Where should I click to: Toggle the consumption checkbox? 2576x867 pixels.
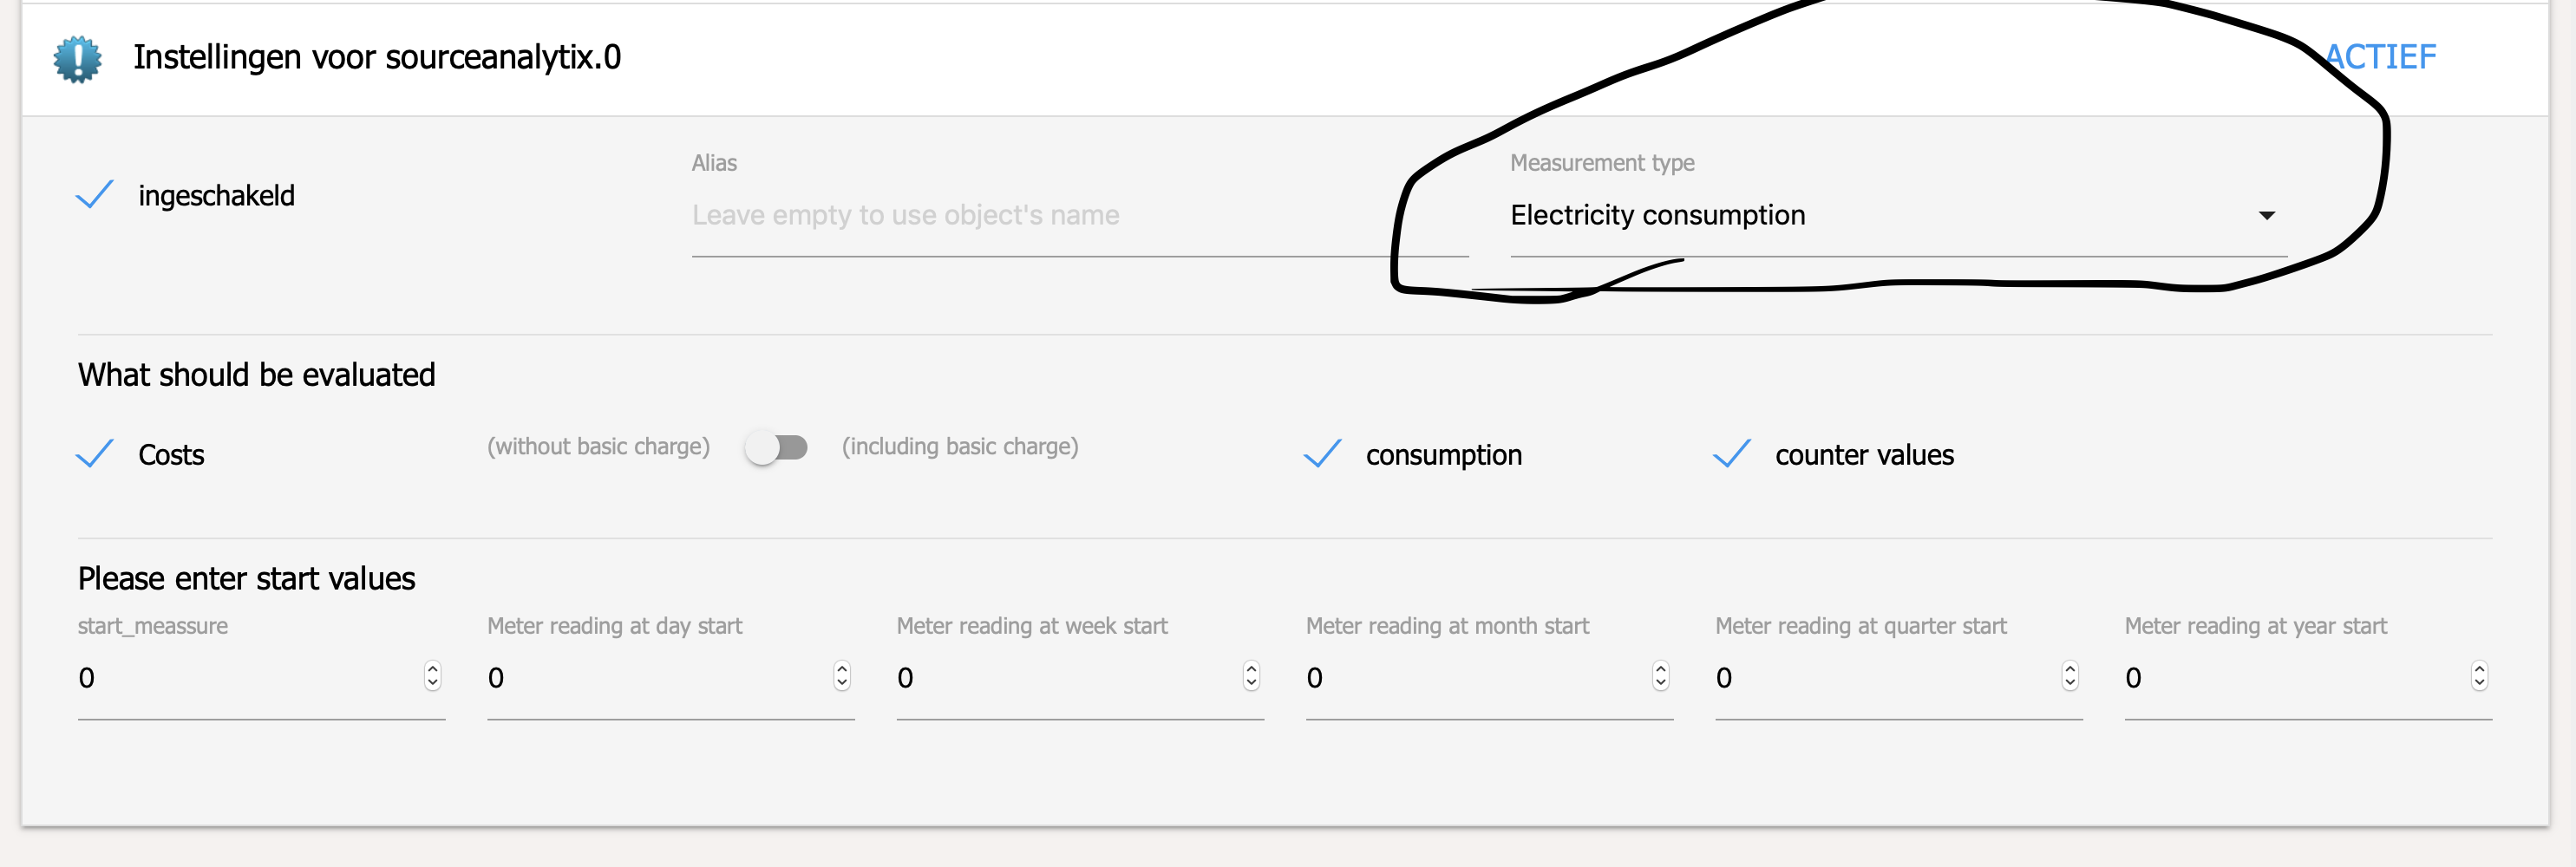click(x=1322, y=454)
